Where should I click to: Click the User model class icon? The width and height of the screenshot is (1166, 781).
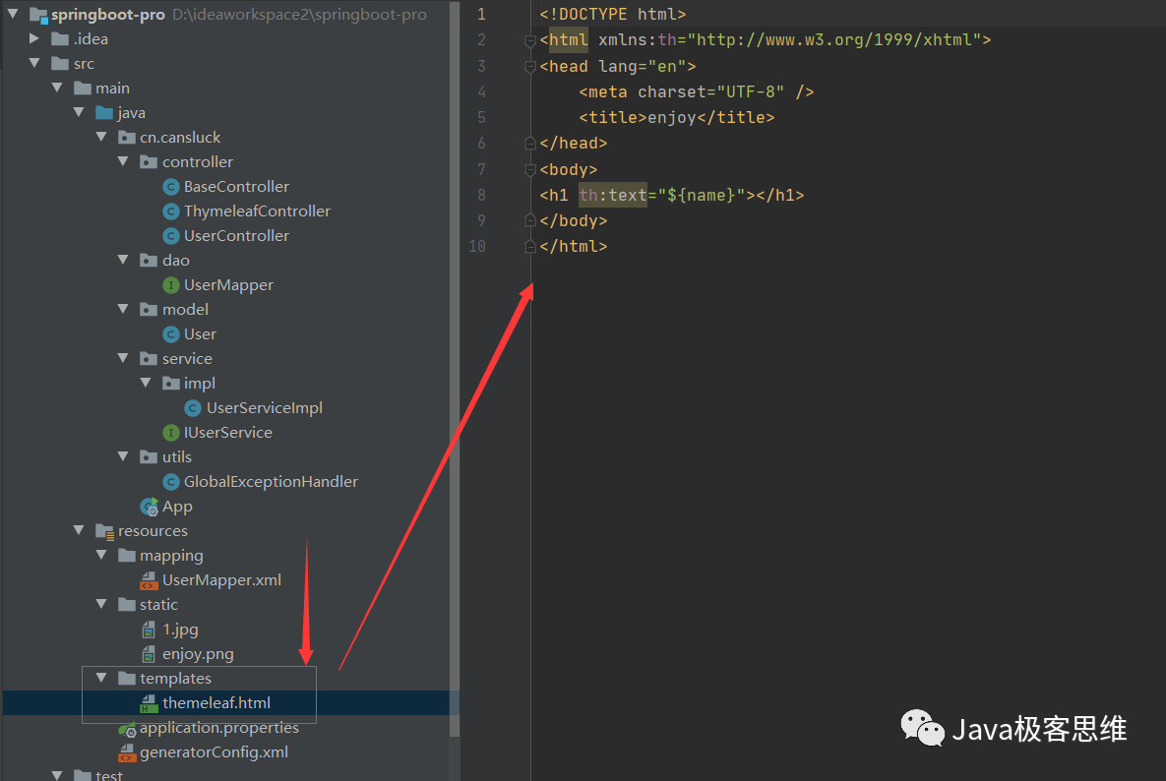pos(171,333)
